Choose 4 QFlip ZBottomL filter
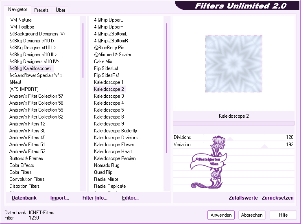The width and height of the screenshot is (301, 224). pyautogui.click(x=111, y=34)
